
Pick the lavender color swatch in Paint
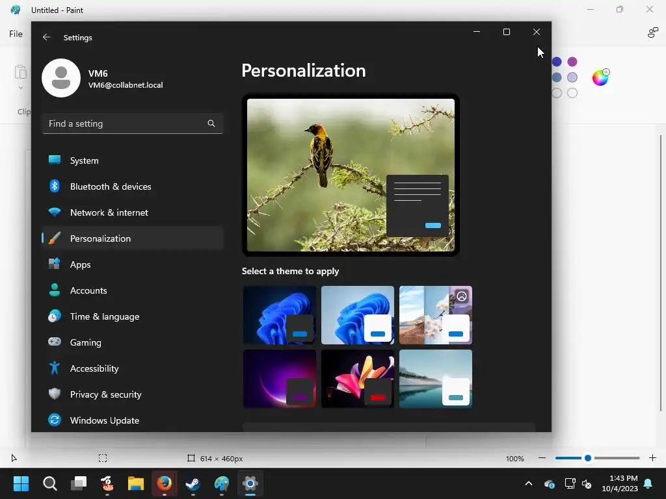[x=572, y=77]
